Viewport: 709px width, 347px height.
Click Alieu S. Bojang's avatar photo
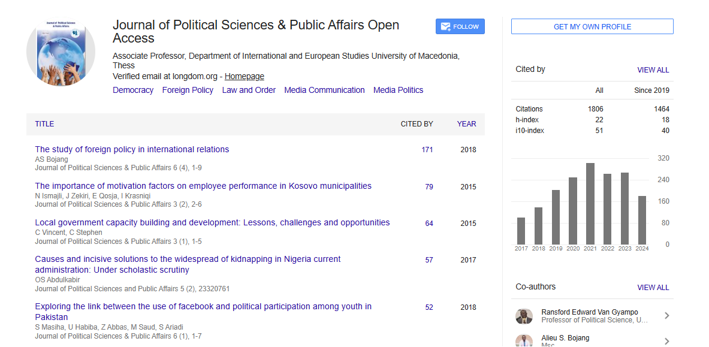tap(524, 340)
